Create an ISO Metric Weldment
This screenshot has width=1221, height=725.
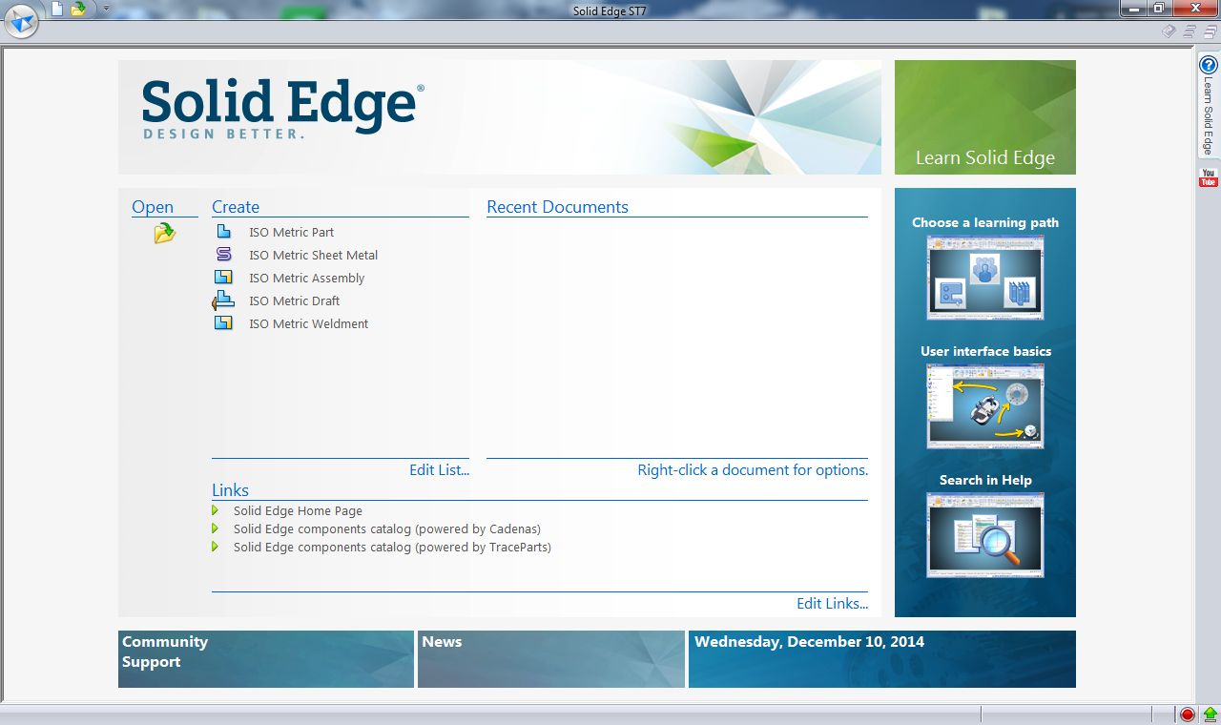coord(308,323)
